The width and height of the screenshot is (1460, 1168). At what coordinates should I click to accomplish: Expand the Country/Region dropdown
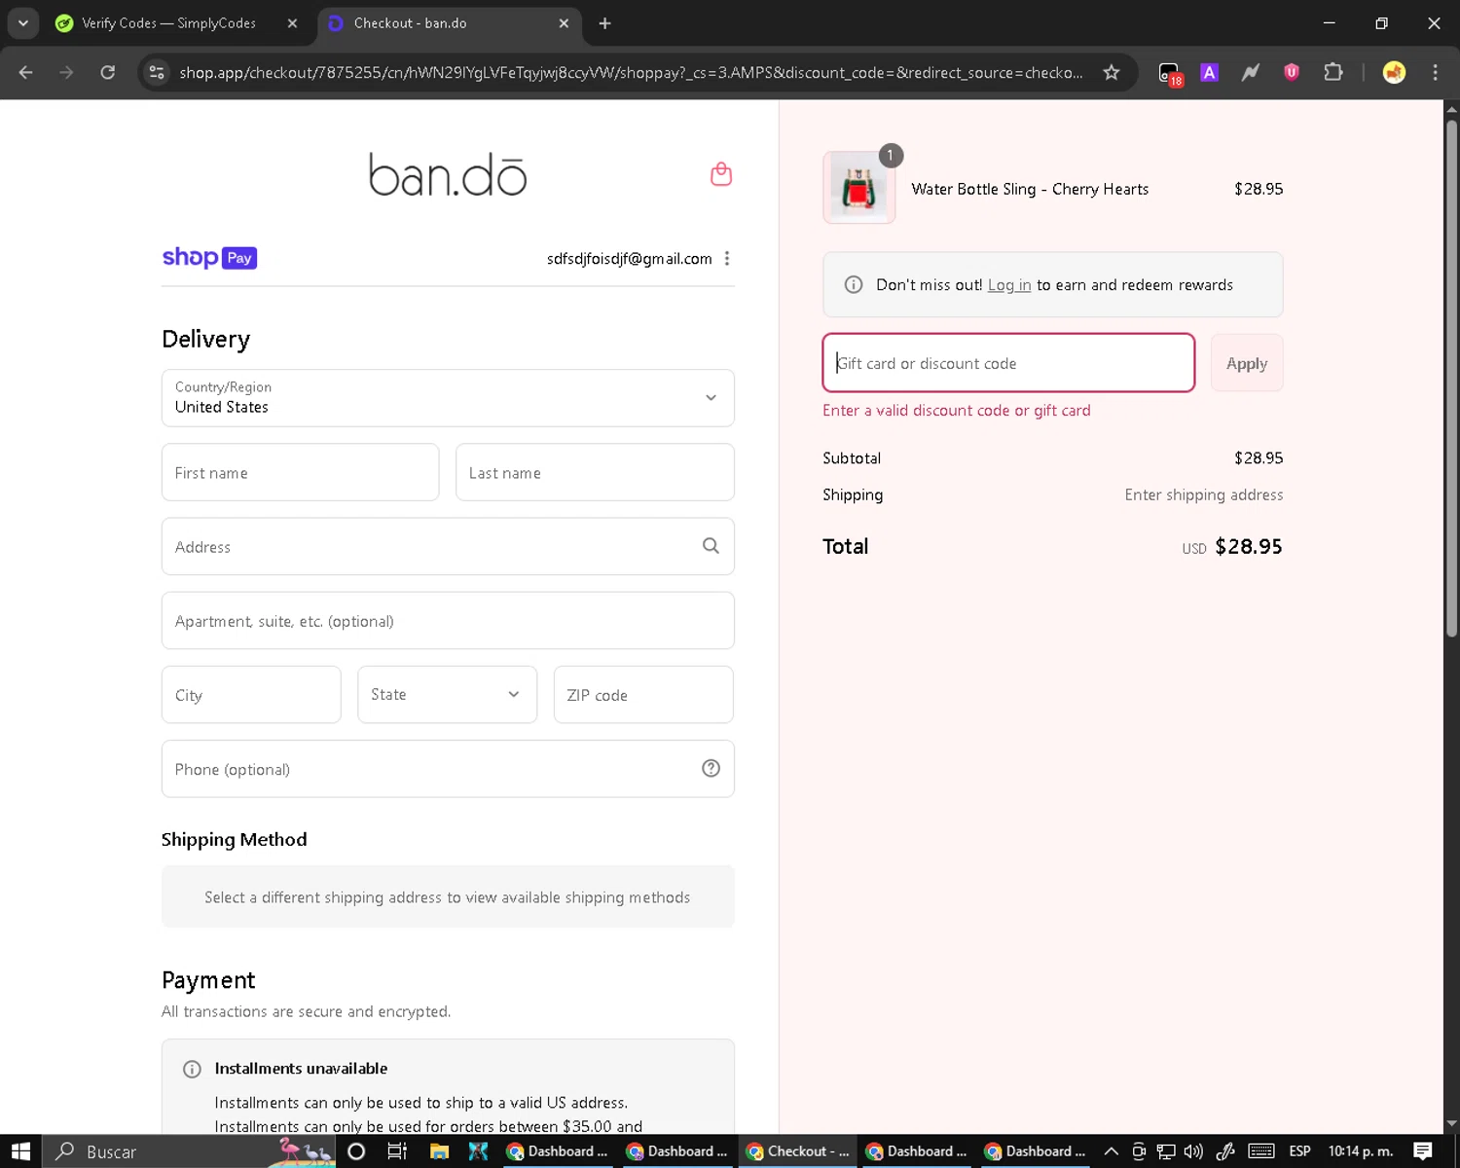448,398
